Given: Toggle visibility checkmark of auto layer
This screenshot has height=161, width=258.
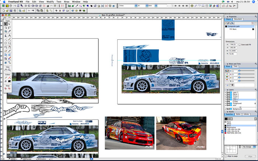Looking at the screenshot, I should (226, 105).
